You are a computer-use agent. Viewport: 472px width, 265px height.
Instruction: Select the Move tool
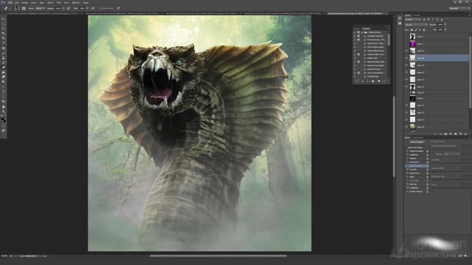coord(4,19)
